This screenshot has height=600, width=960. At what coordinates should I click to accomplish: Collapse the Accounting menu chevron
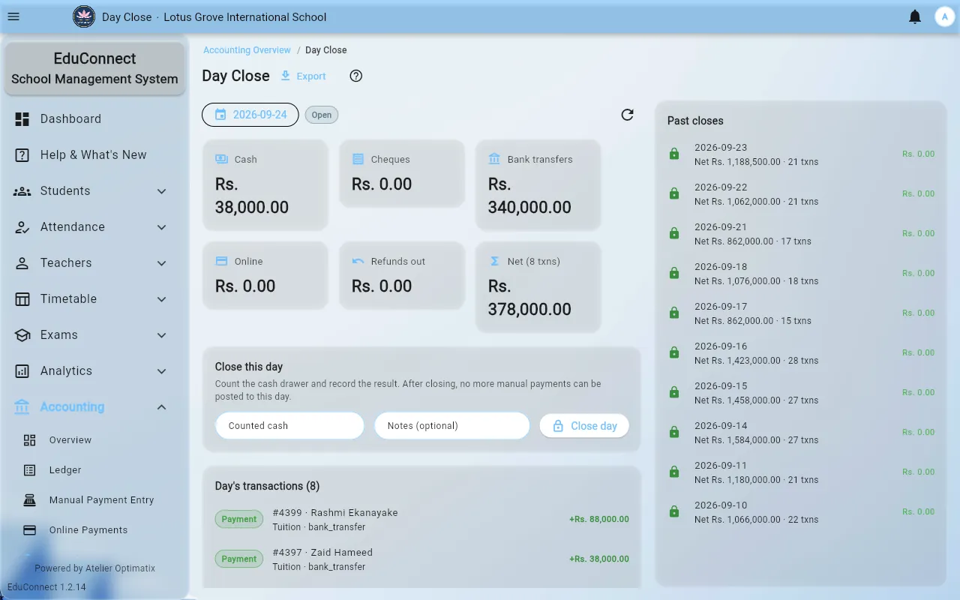[x=162, y=406]
